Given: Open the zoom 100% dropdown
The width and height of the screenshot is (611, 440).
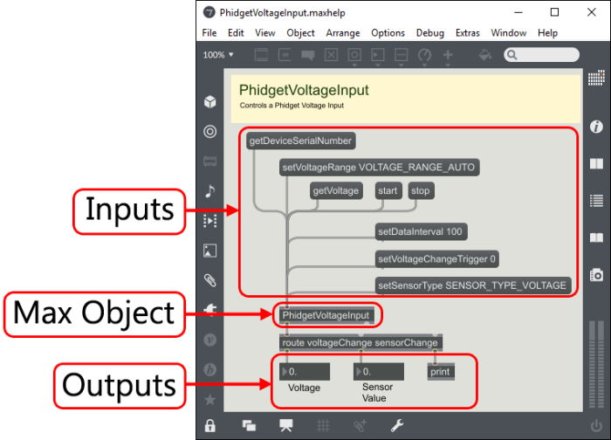Looking at the screenshot, I should pos(218,54).
